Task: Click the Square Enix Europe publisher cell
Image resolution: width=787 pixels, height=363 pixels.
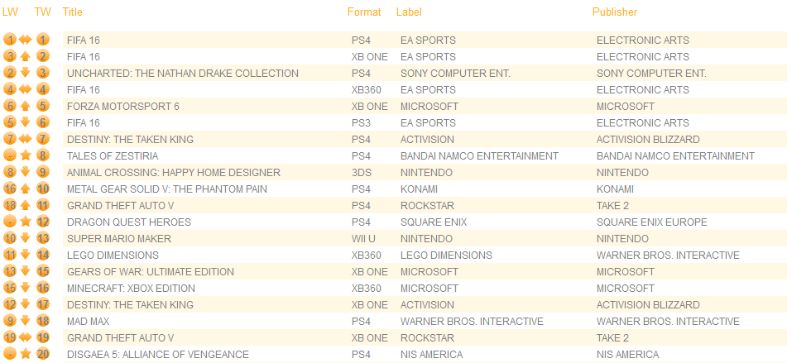Action: 652,222
